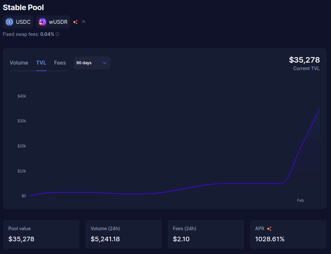
Task: Click the sparkle icon next to APR
Action: [269, 229]
